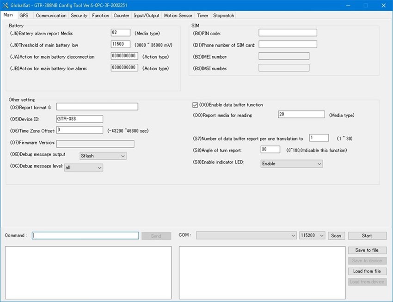
Task: Close the config tool window
Action: coord(383,6)
